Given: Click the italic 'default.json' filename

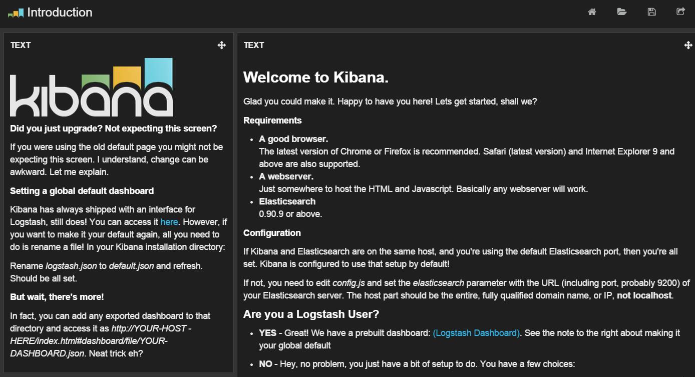Looking at the screenshot, I should click(131, 265).
